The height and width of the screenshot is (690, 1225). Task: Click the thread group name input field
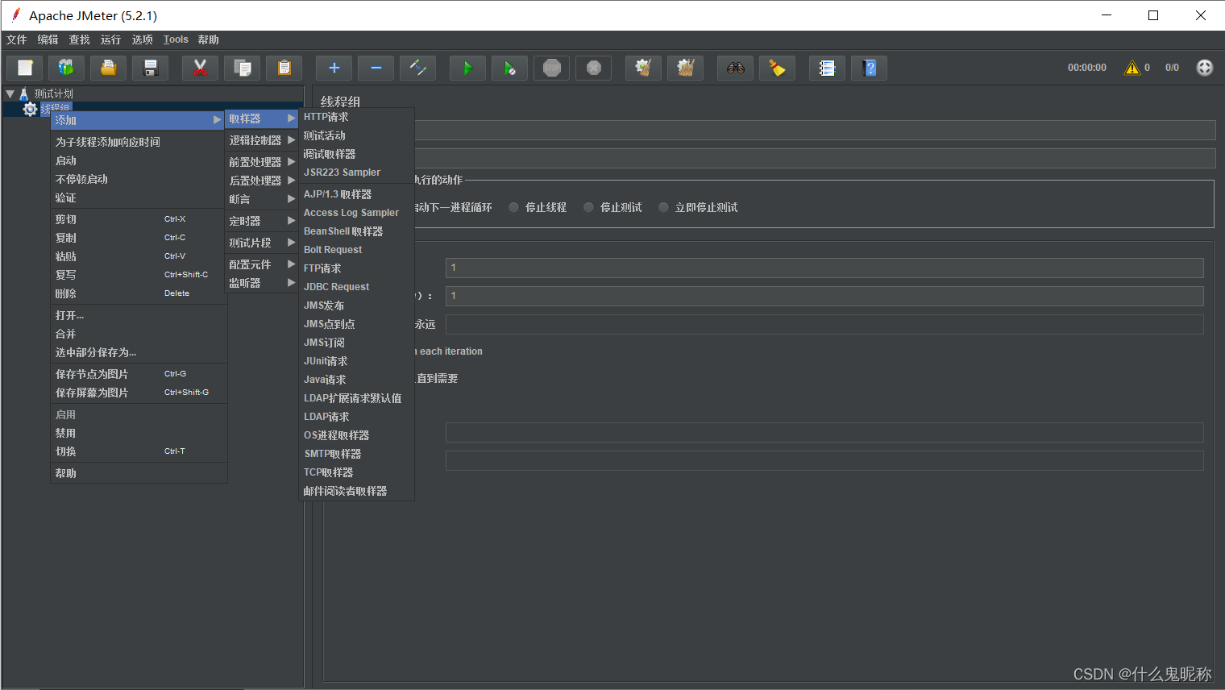point(815,130)
